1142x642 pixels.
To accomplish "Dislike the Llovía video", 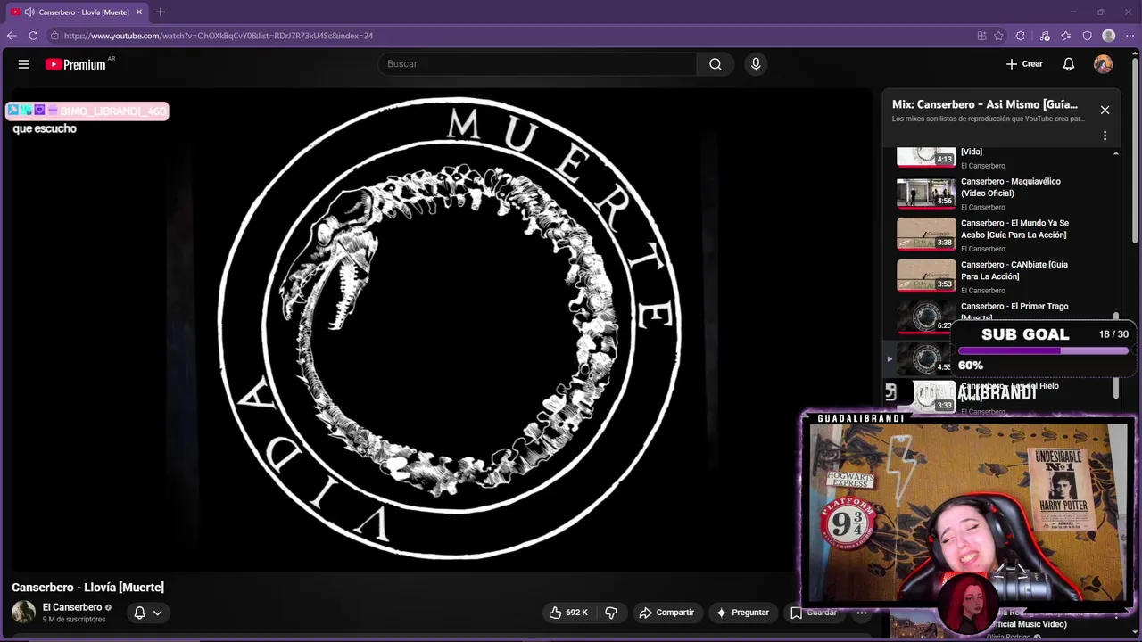I will coord(611,613).
